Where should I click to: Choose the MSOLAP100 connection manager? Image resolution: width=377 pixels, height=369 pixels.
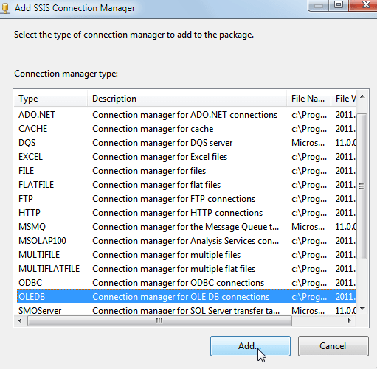pyautogui.click(x=186, y=241)
